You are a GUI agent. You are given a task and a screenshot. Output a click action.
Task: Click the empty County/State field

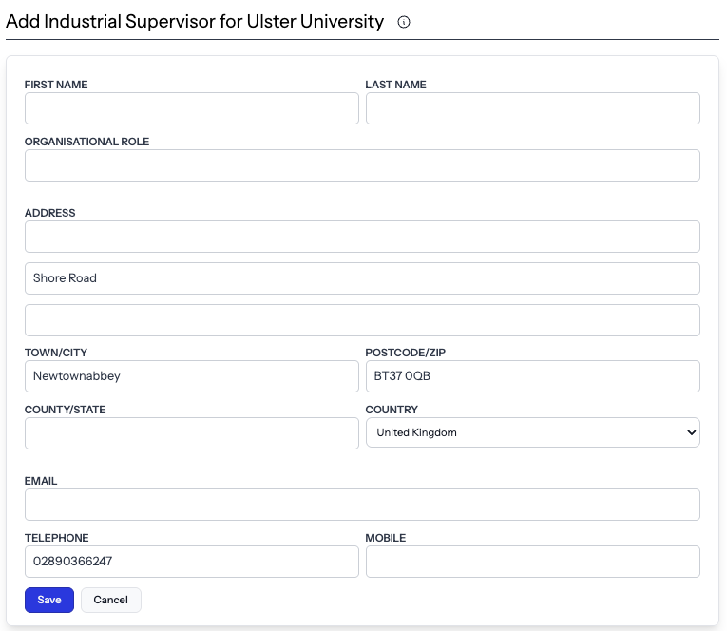[x=191, y=433]
